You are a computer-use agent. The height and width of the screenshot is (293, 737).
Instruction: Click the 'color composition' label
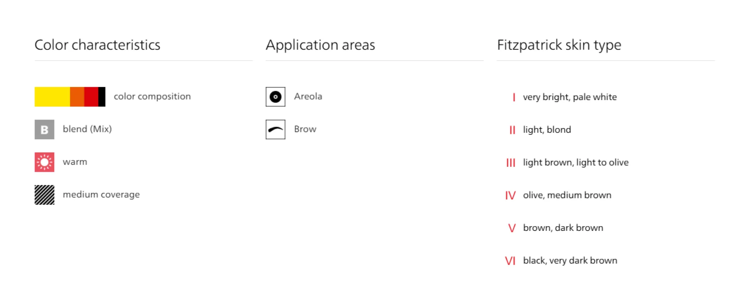(x=152, y=97)
